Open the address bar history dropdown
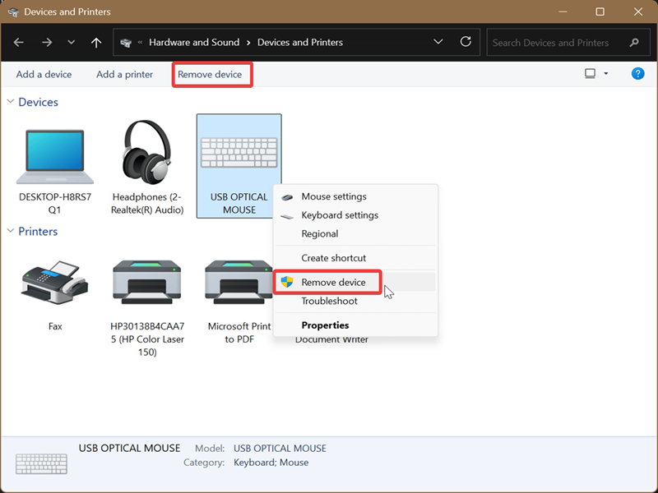The height and width of the screenshot is (493, 658). [438, 42]
